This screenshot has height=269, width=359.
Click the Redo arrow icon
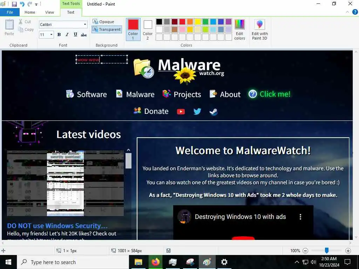click(29, 4)
